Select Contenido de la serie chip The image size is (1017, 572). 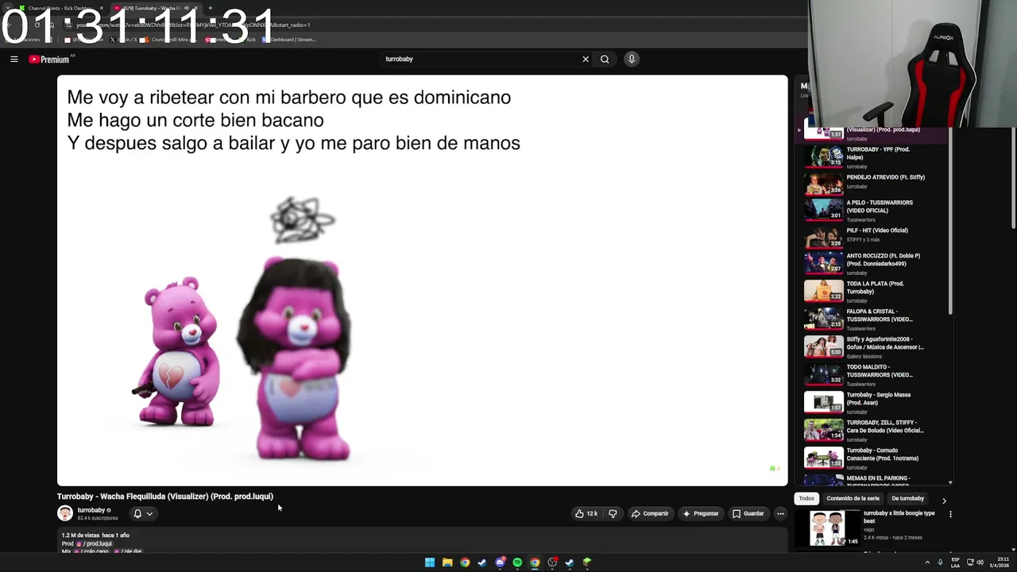click(853, 498)
